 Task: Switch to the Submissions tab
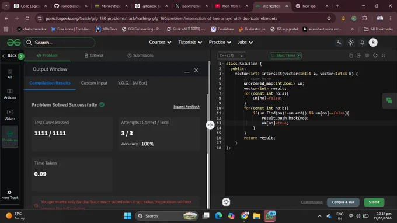point(140,55)
